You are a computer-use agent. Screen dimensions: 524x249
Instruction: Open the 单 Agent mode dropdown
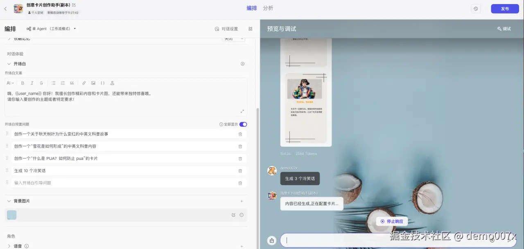pos(52,29)
